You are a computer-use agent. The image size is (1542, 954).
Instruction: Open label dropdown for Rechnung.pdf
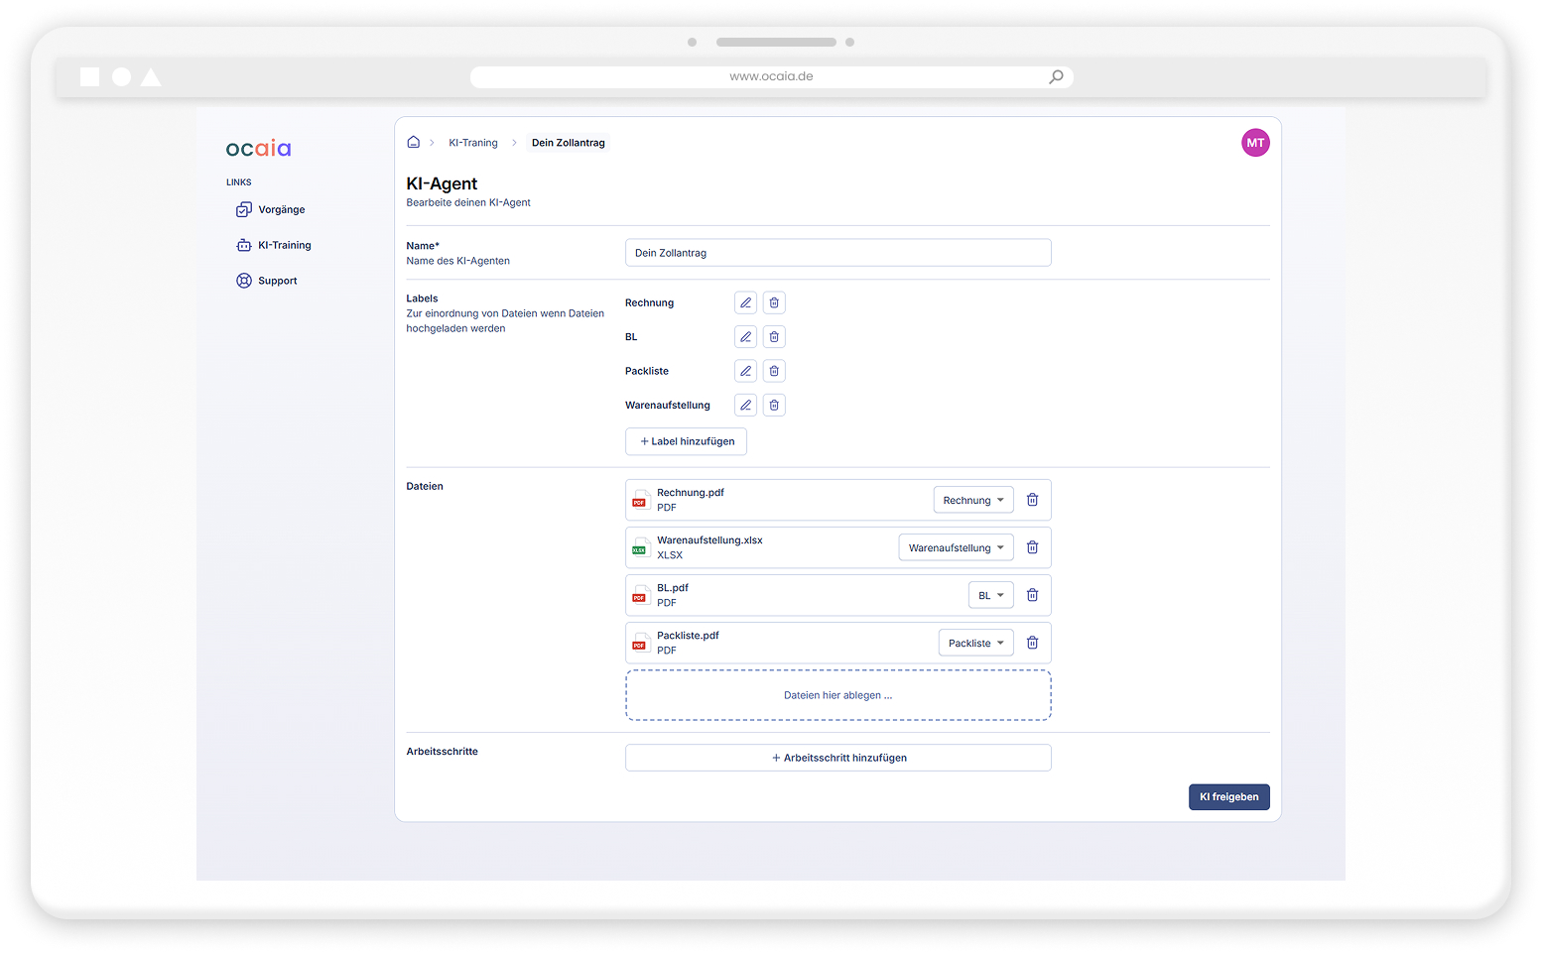point(972,500)
